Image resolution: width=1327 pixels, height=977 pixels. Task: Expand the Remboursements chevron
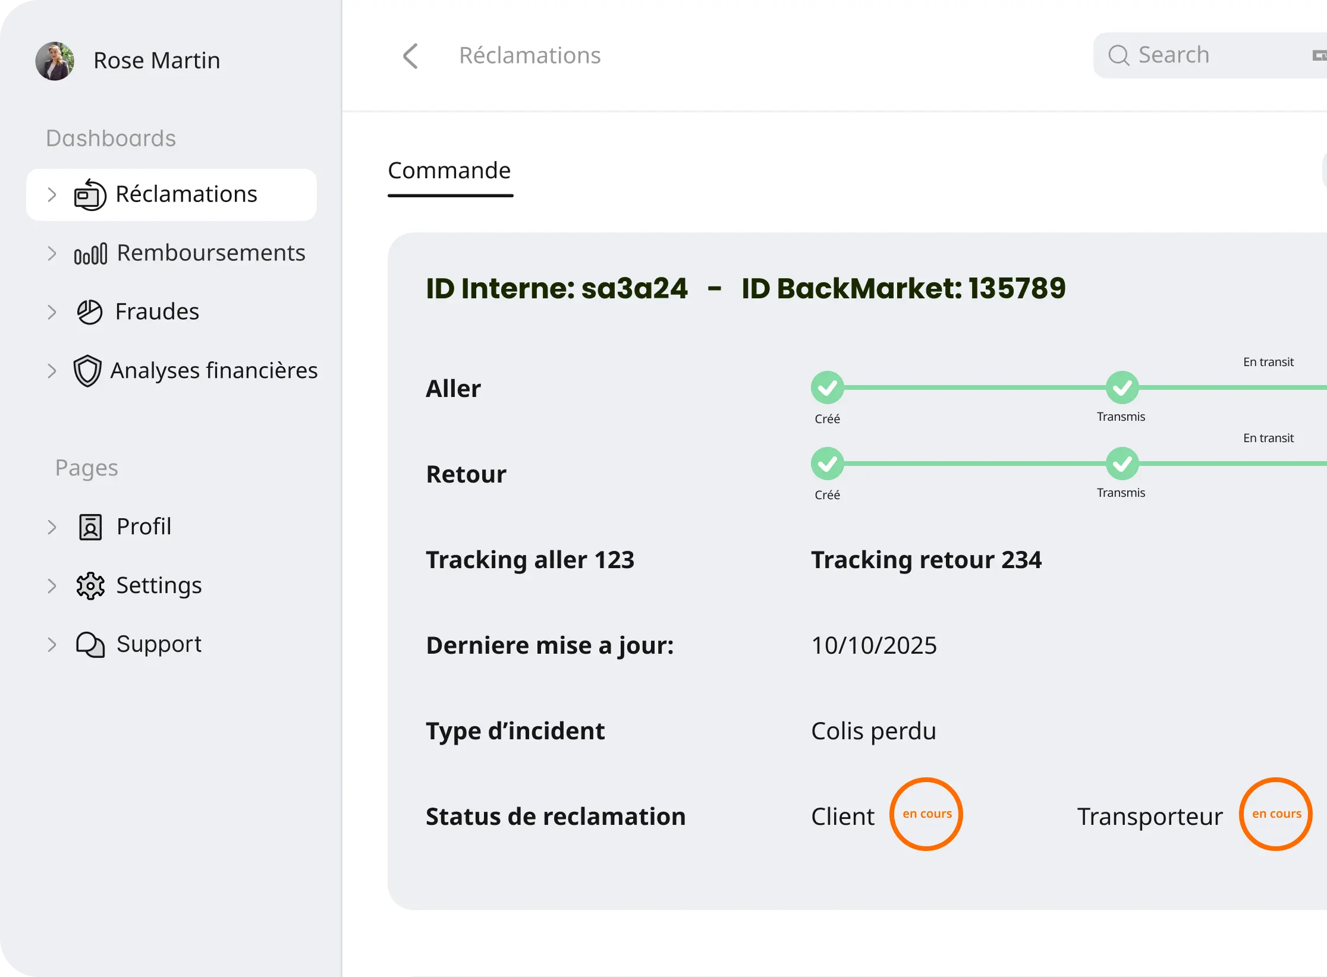(x=52, y=254)
